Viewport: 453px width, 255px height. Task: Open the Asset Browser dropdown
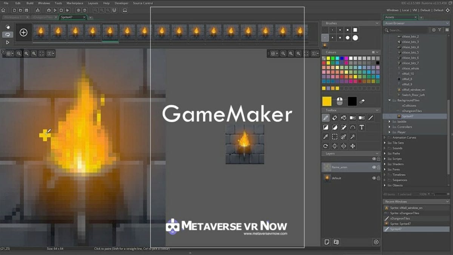447,23
